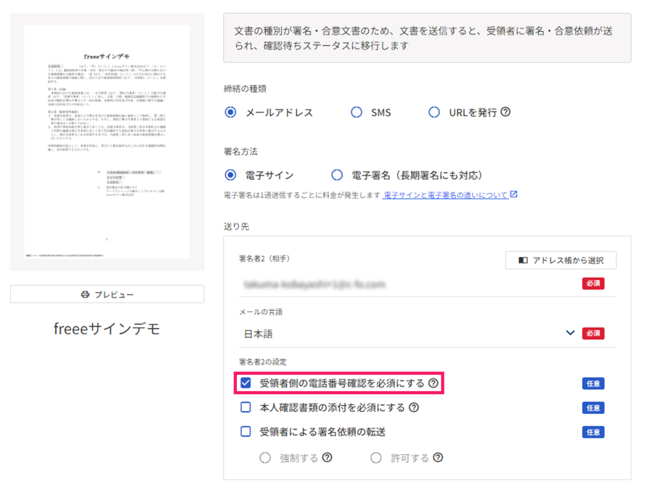Click the 任意 badge for 電話番号確認

point(593,384)
